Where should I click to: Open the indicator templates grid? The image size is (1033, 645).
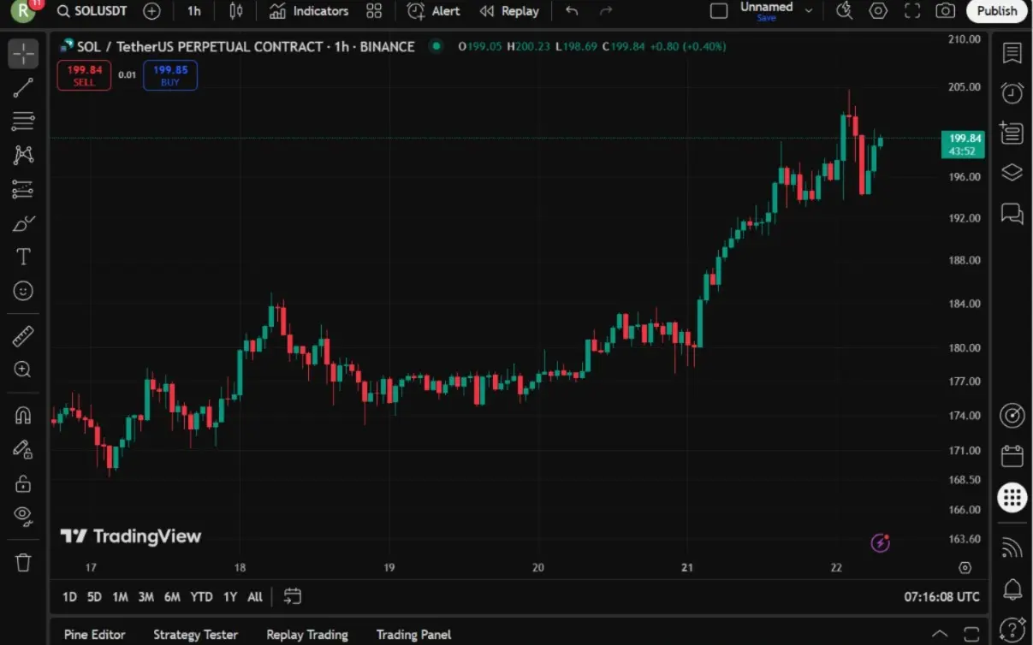374,11
